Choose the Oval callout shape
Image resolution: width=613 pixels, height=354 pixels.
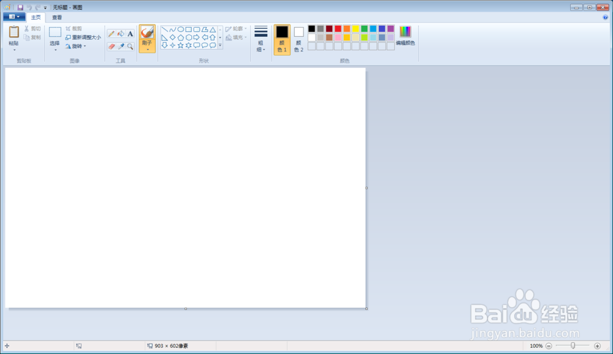[205, 45]
